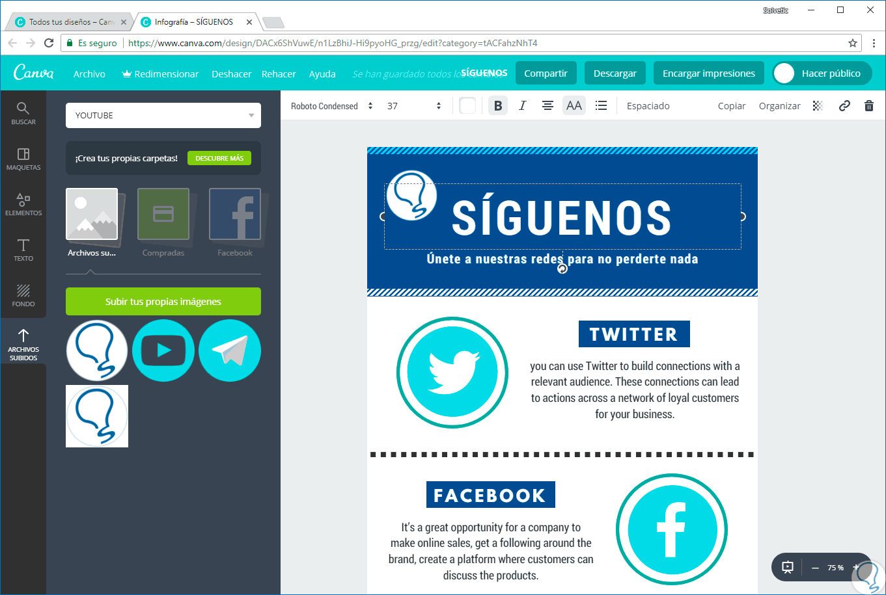Screen dimensions: 886x595
Task: Insert the uploaded YouTube play icon
Action: tap(163, 350)
